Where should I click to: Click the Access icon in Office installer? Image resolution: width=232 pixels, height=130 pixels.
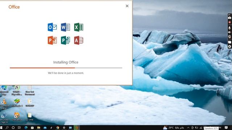79,40
